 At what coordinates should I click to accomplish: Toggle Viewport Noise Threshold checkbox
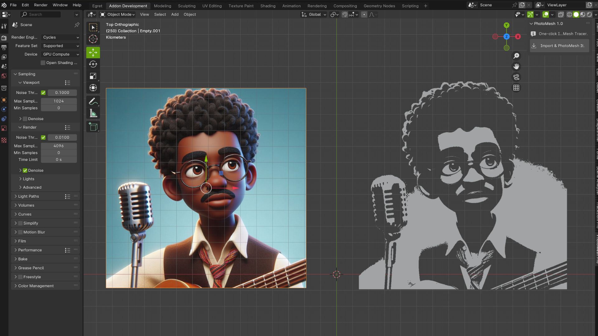click(43, 93)
